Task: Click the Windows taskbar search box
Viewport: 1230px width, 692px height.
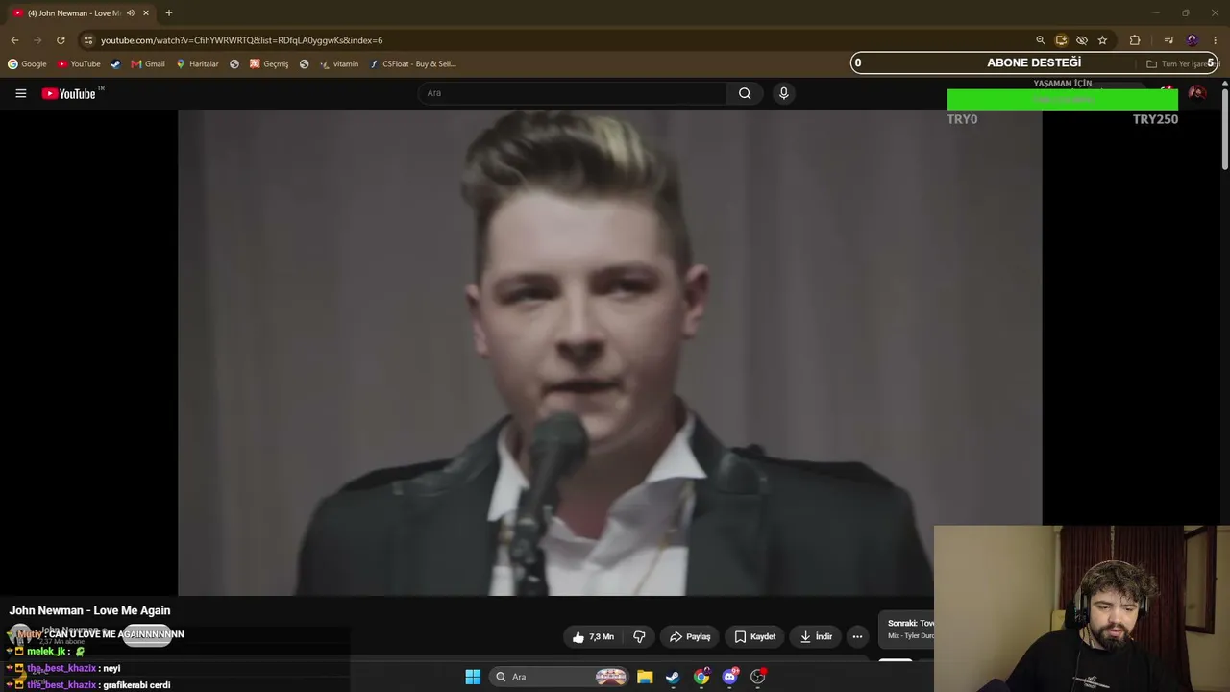Action: (561, 677)
